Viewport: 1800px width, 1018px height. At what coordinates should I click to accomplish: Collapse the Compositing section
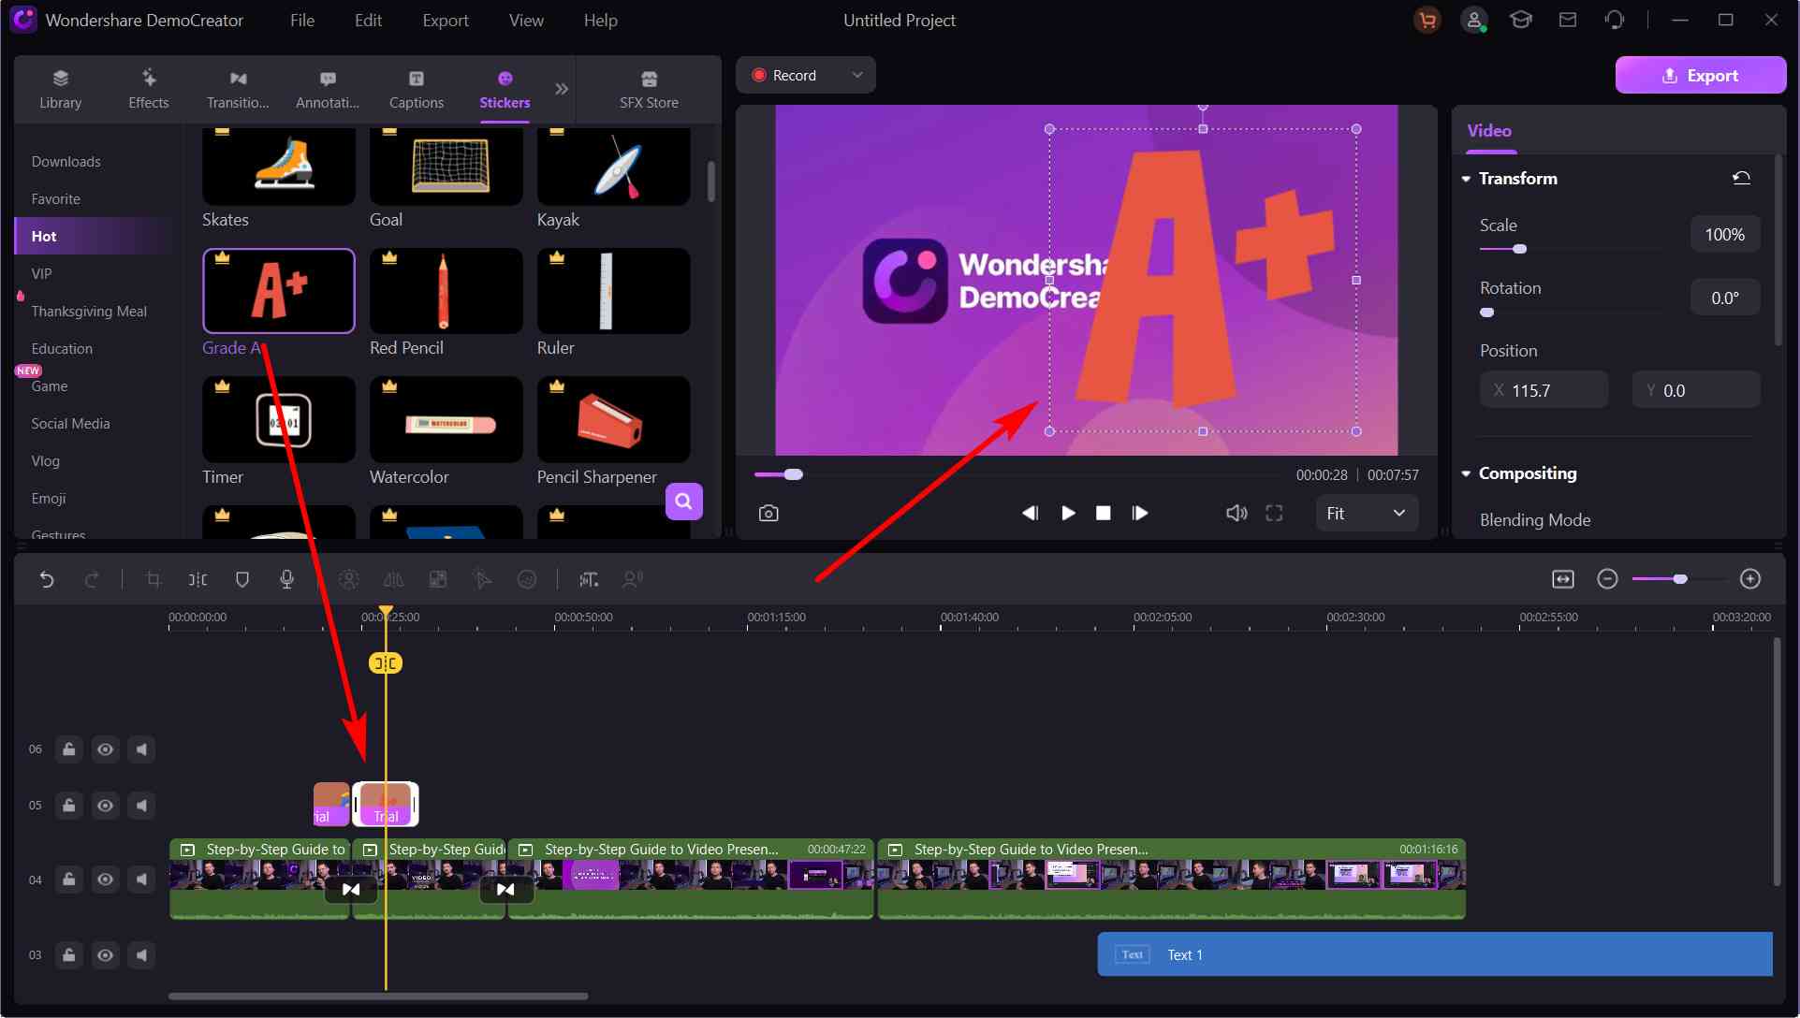(x=1467, y=473)
